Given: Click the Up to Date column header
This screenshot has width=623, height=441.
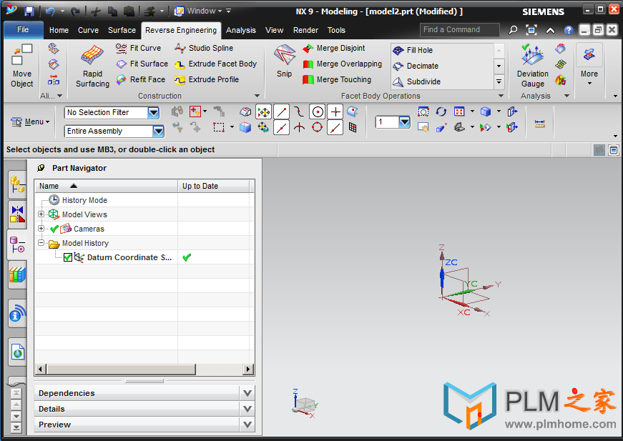Looking at the screenshot, I should (214, 186).
